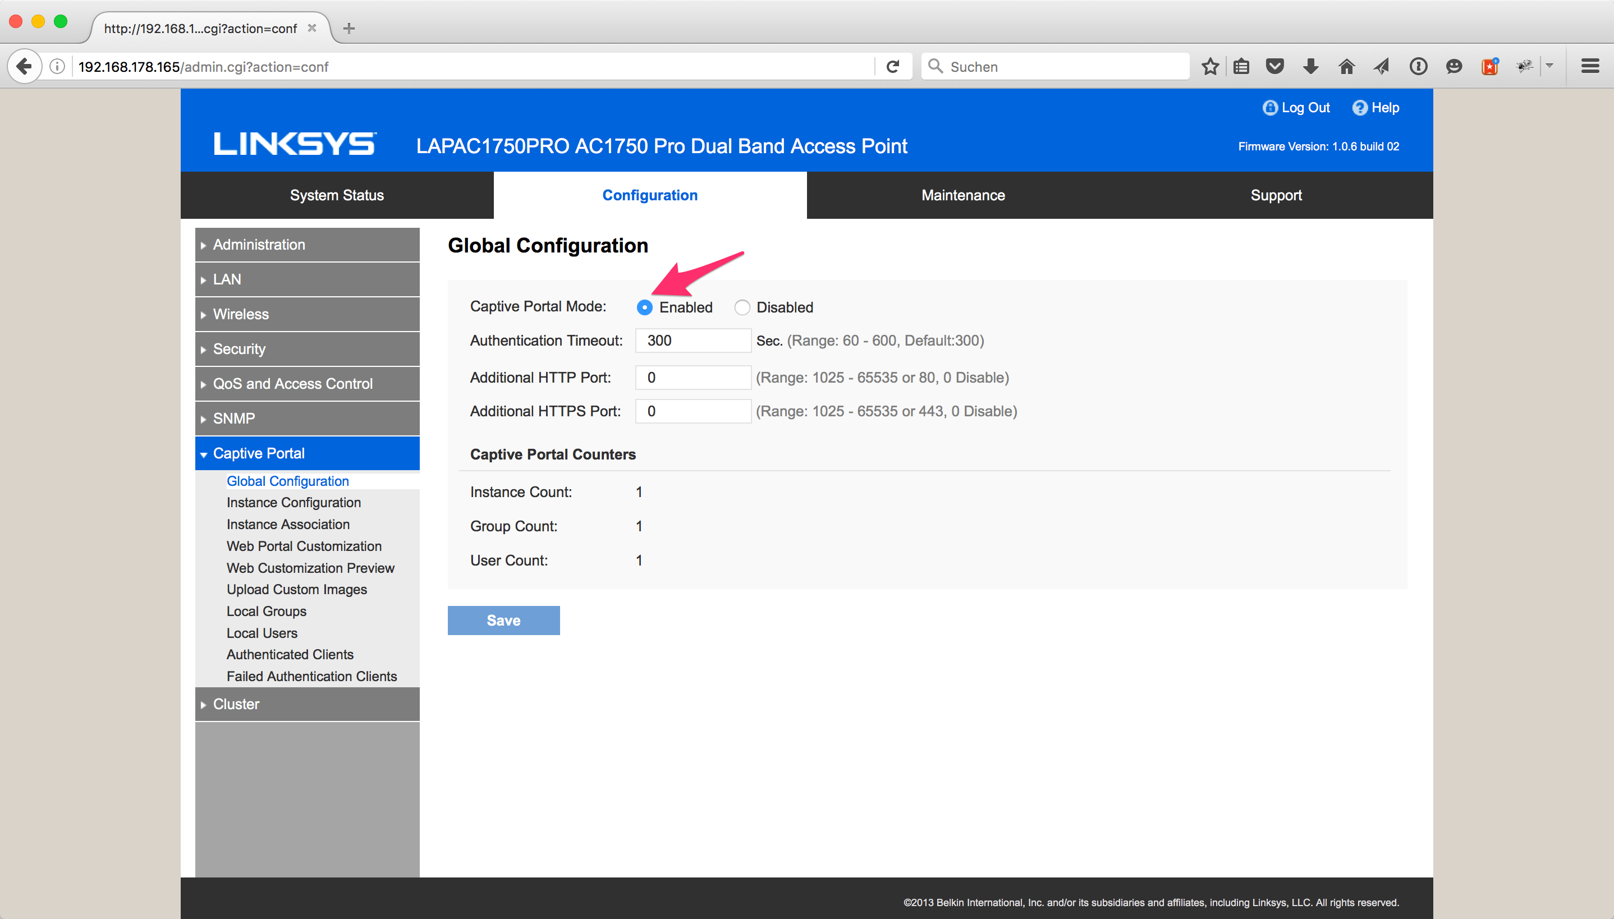This screenshot has width=1614, height=919.
Task: Click the search magnifier icon
Action: (x=935, y=66)
